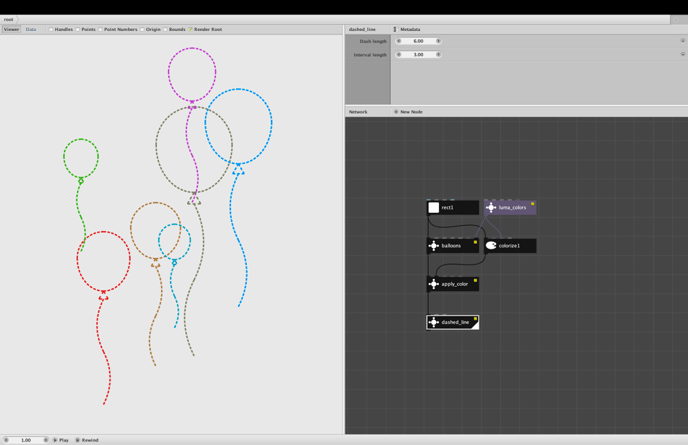The width and height of the screenshot is (688, 445).
Task: Click the yellow marker on the luma_colors node
Action: tap(533, 204)
